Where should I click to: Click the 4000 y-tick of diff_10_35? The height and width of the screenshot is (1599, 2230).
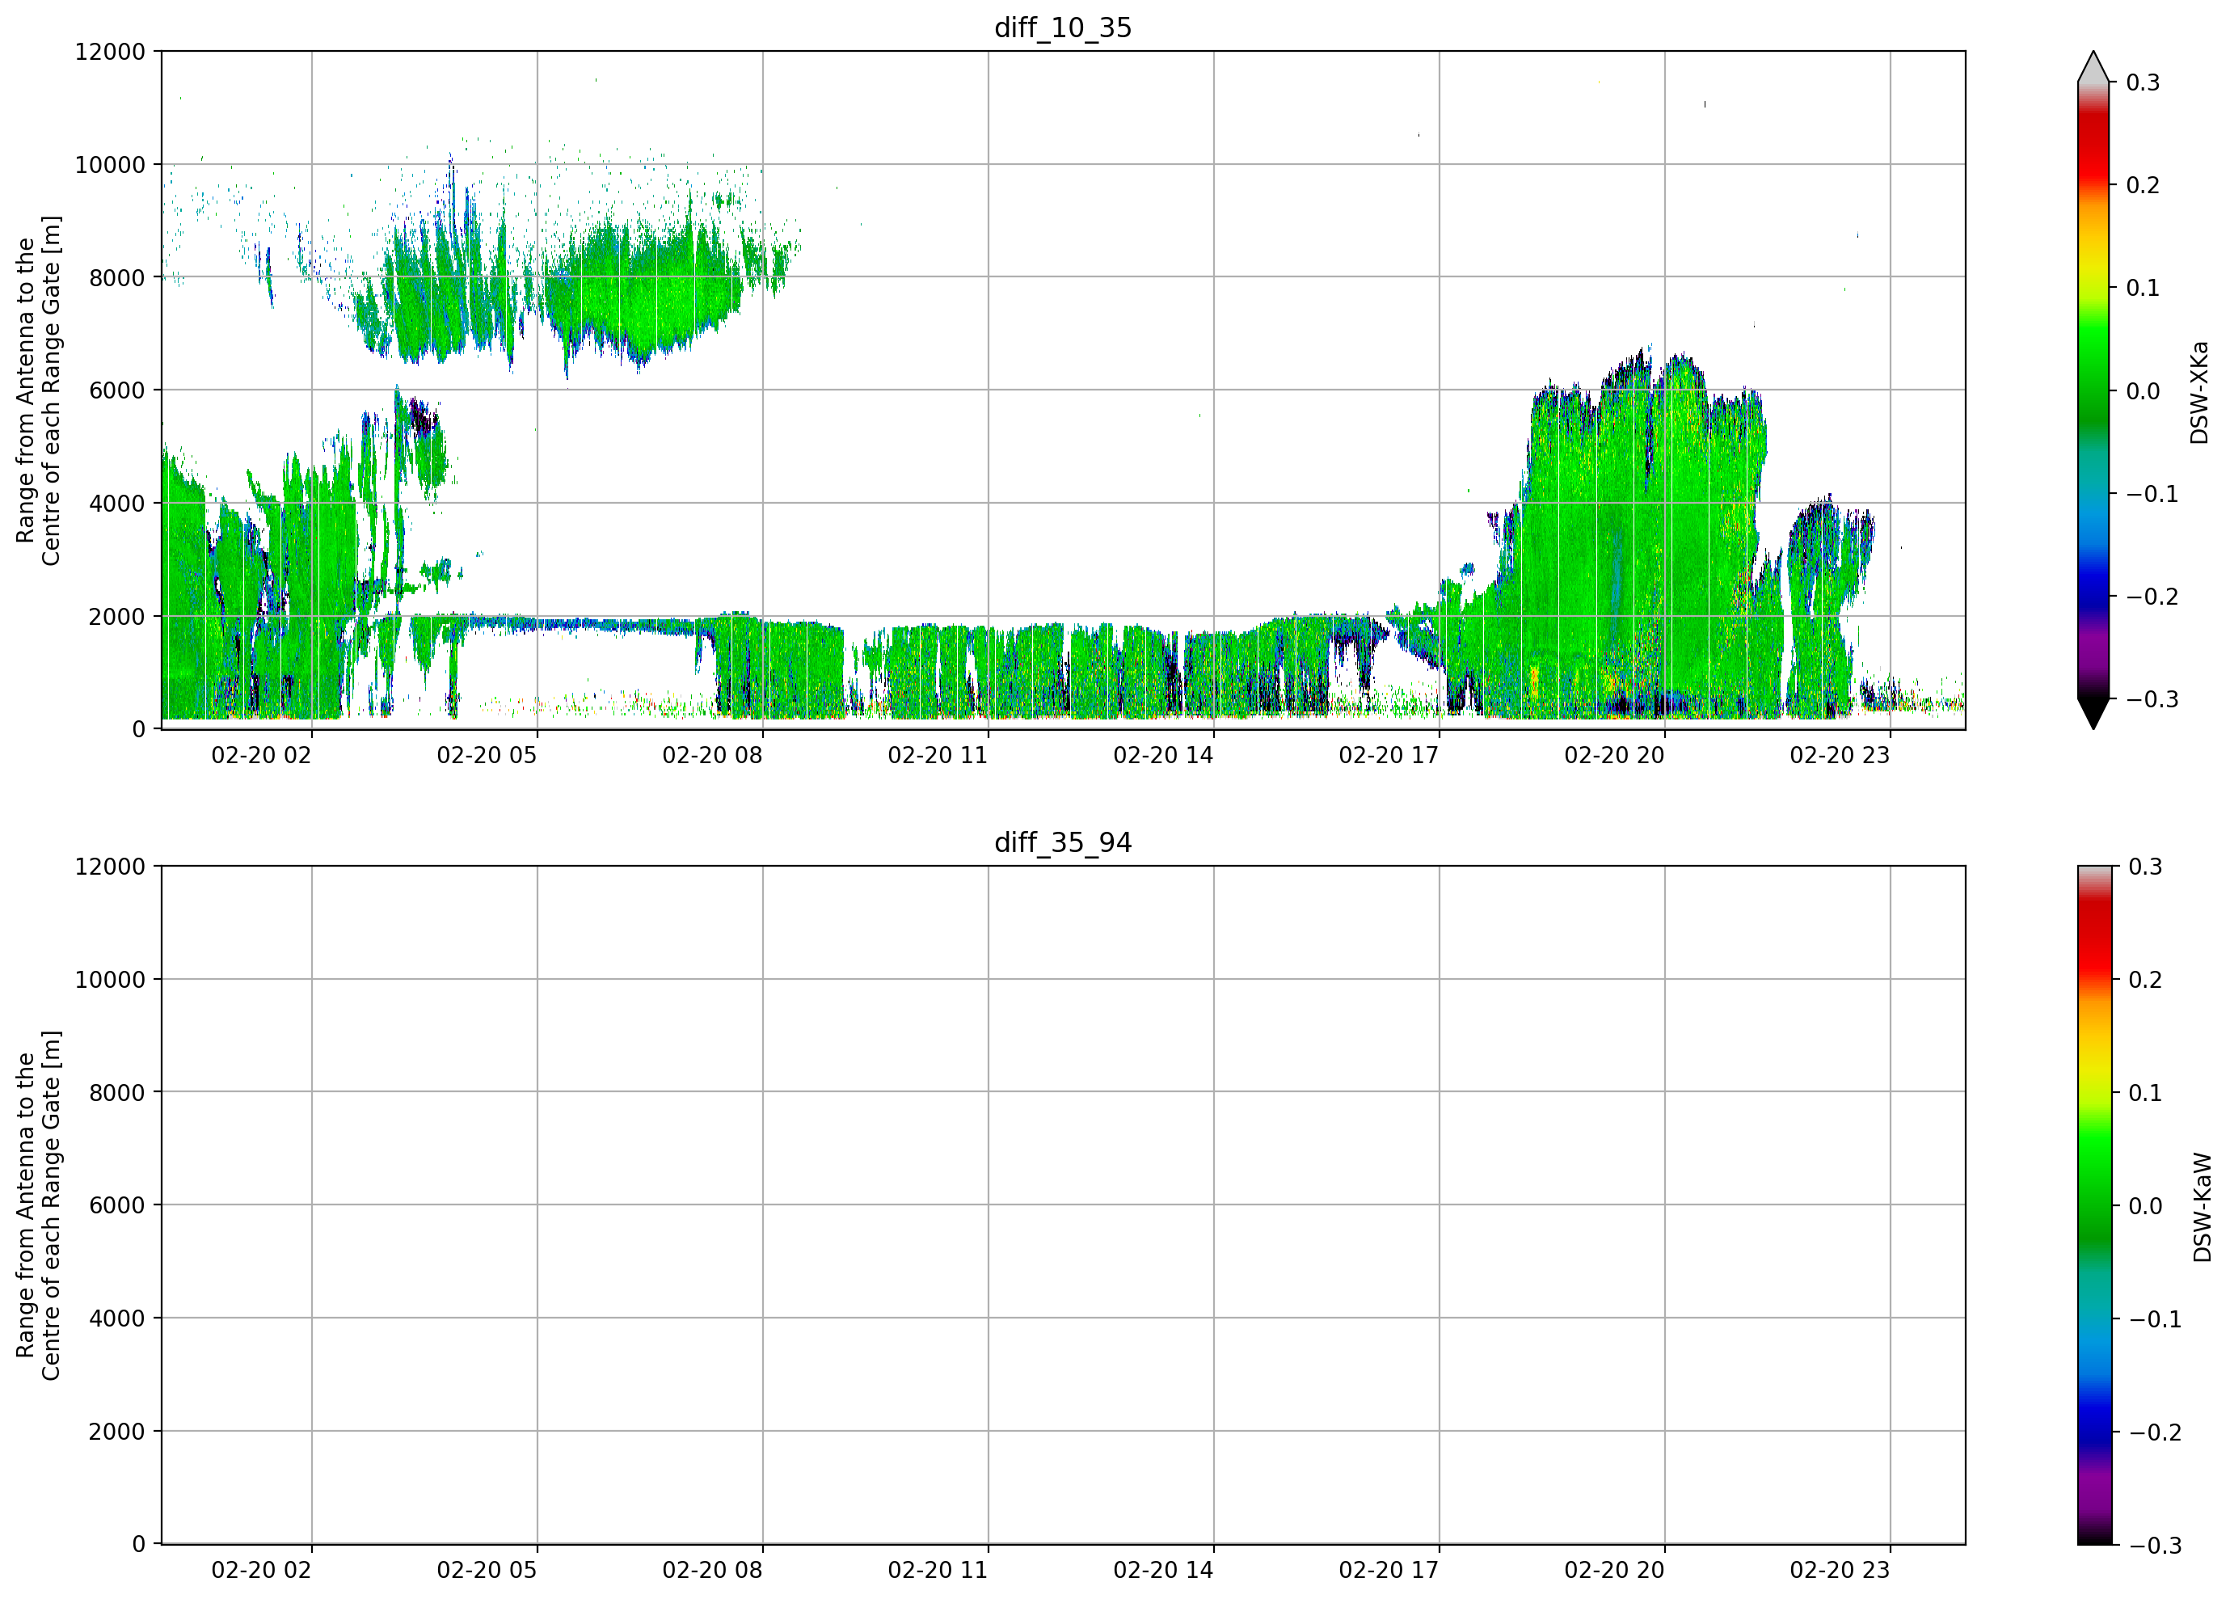coord(117,504)
